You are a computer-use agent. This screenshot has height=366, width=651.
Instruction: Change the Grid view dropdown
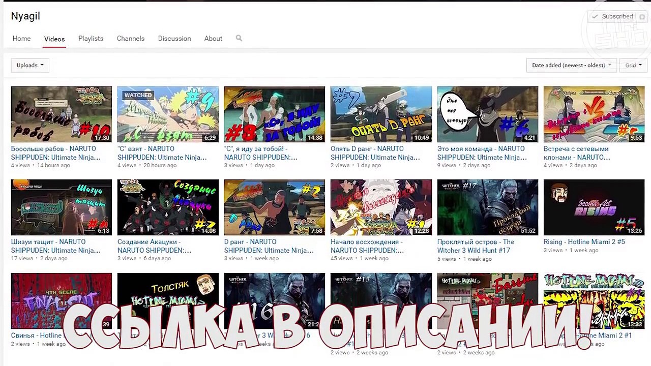coord(633,65)
